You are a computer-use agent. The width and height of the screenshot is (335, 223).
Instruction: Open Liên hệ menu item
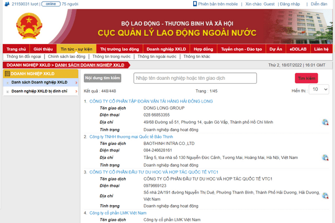click(322, 49)
